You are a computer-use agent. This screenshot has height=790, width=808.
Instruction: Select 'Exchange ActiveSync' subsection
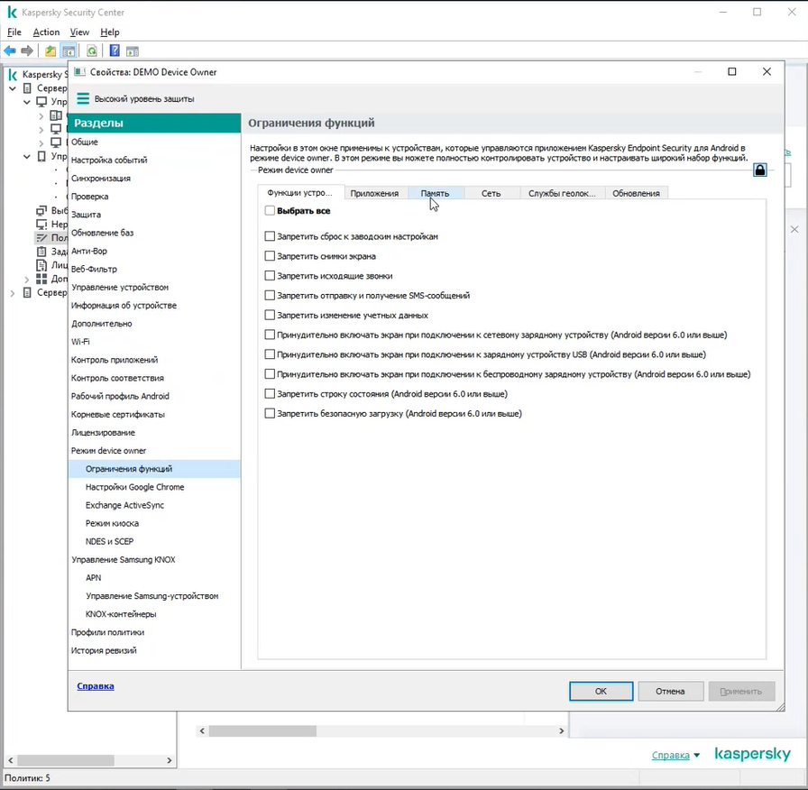[154, 505]
